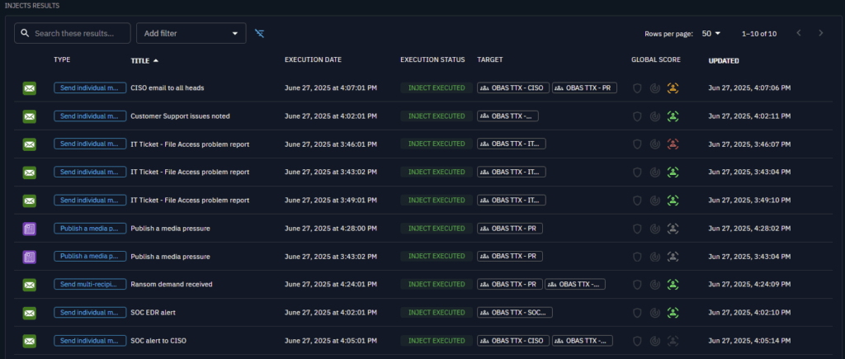Click the purple media icon for 4:28:00 PM inject
This screenshot has width=845, height=359.
click(x=30, y=229)
